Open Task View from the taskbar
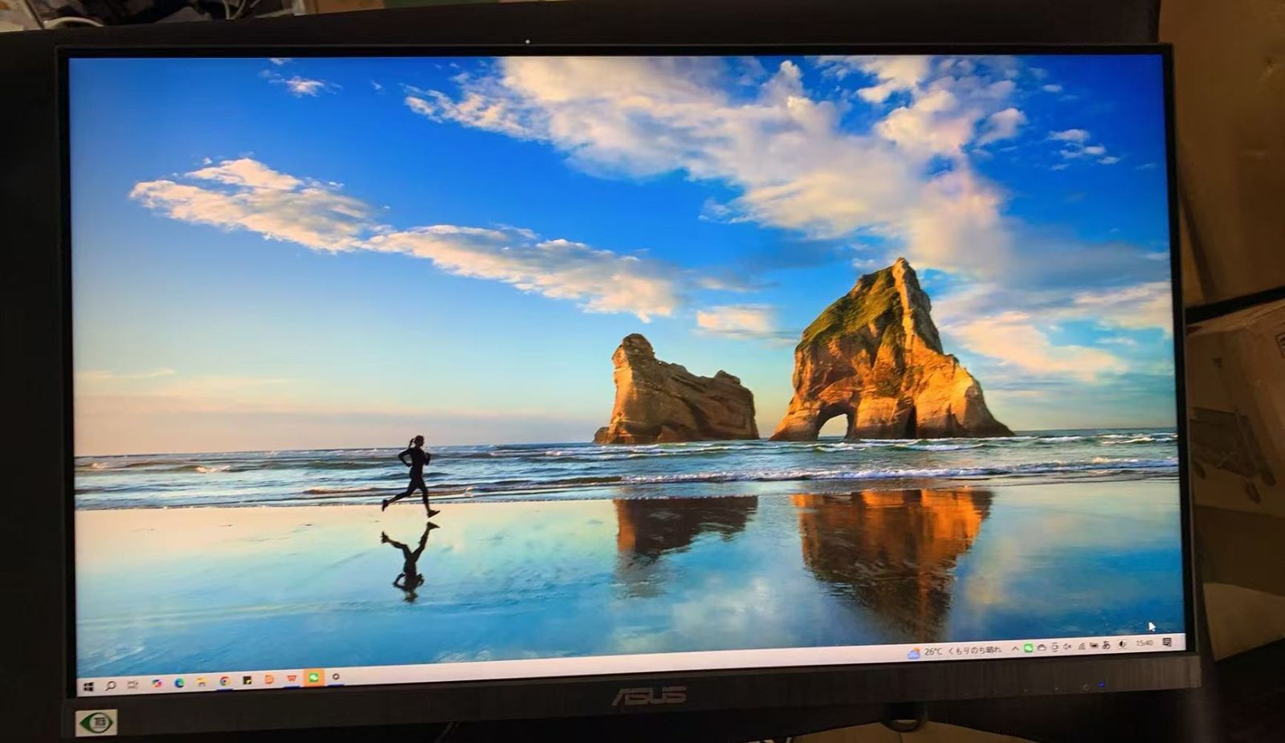Screen dimensions: 1285x743 [x=133, y=685]
